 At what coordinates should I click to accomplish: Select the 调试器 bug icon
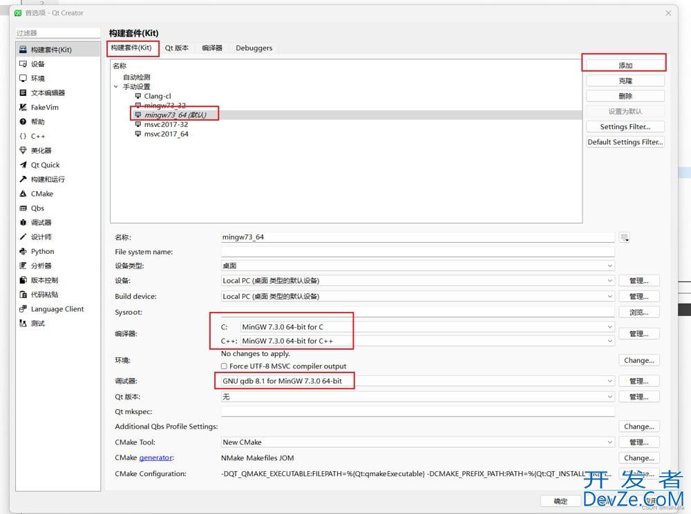click(x=23, y=222)
